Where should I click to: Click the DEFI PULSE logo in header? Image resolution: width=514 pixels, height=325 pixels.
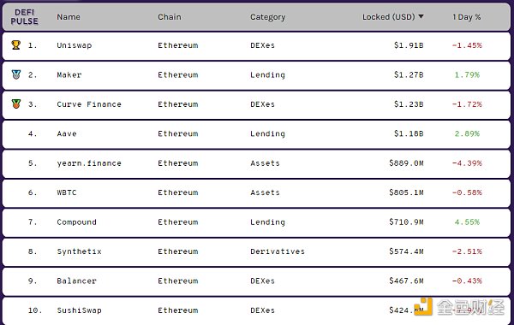[x=24, y=17]
